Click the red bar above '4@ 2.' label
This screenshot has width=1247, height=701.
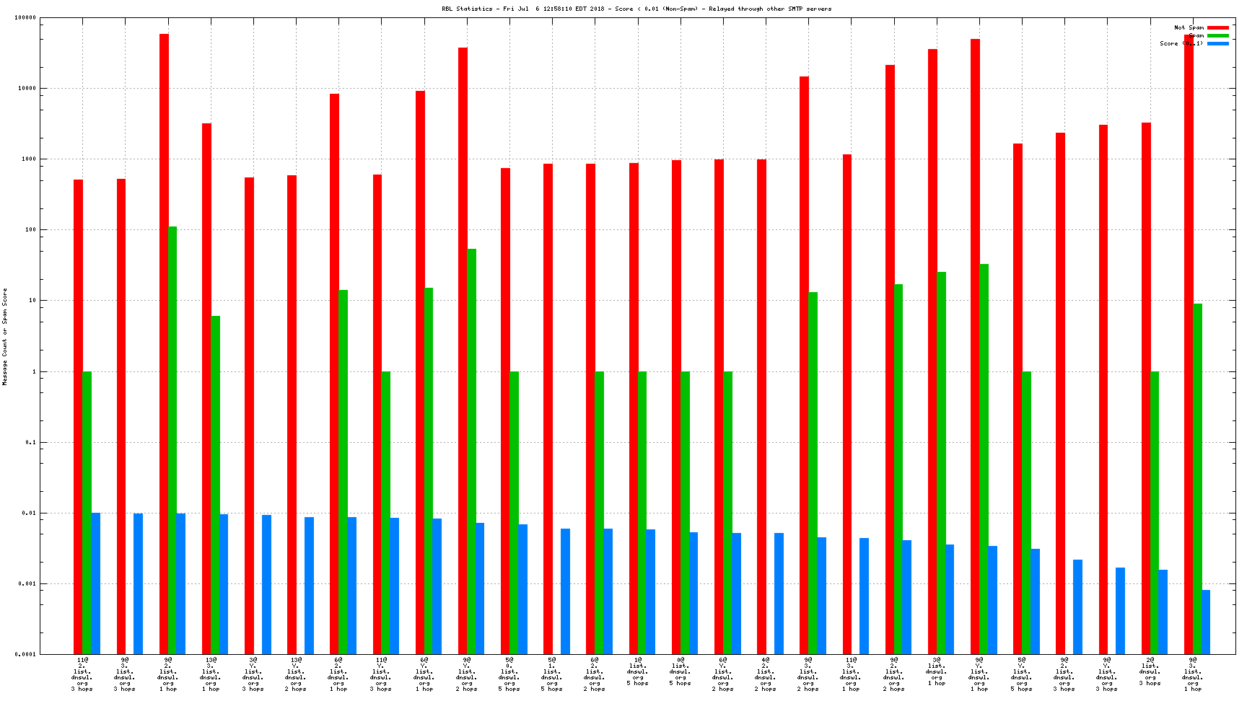click(x=761, y=407)
